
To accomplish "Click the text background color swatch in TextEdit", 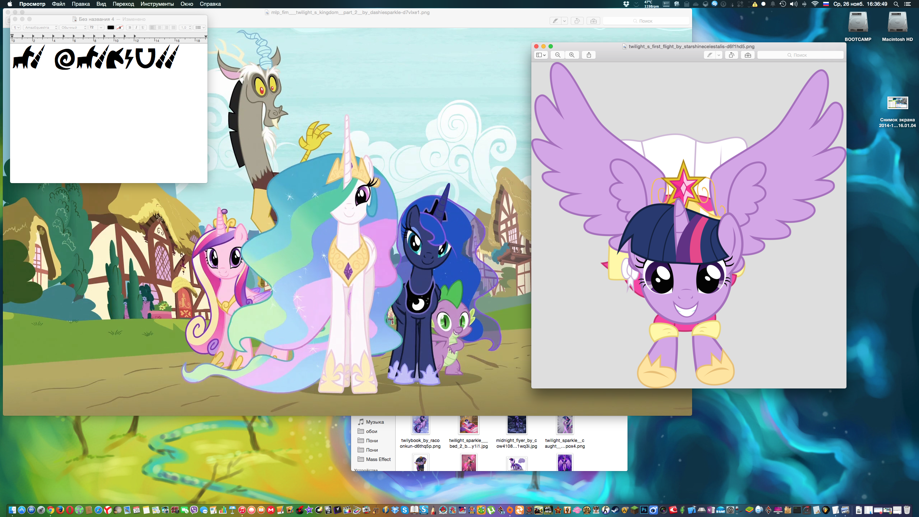I will coord(120,27).
